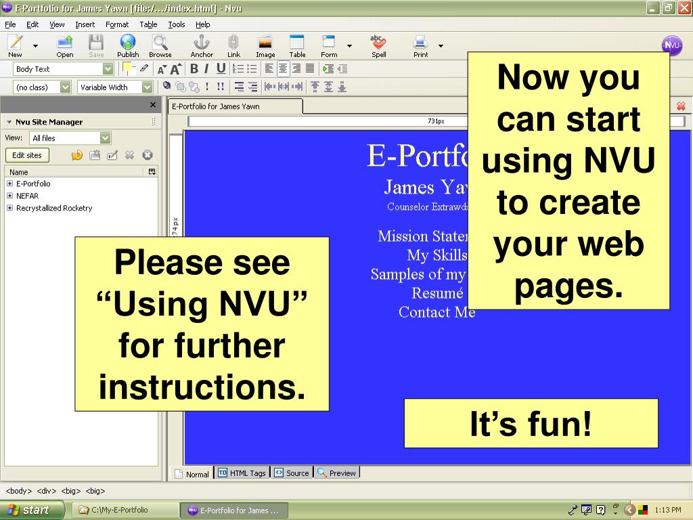
Task: Open the Table menu
Action: pyautogui.click(x=148, y=24)
